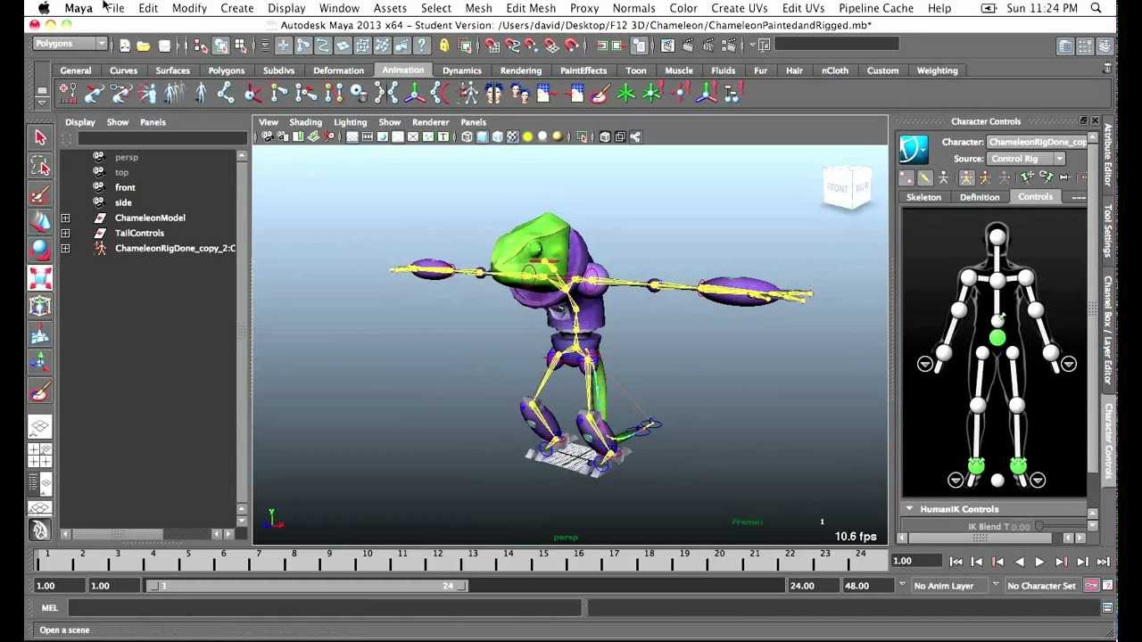Collapse the HumanIK Controls section

point(909,509)
